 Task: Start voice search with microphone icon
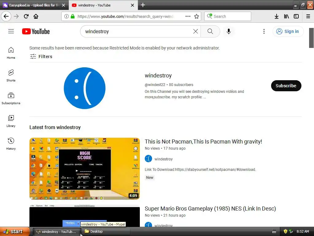[x=229, y=31]
